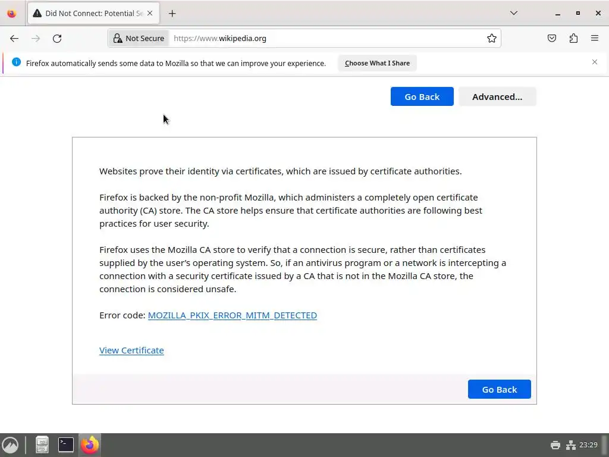This screenshot has width=609, height=457.
Task: Reload the current page
Action: (57, 39)
